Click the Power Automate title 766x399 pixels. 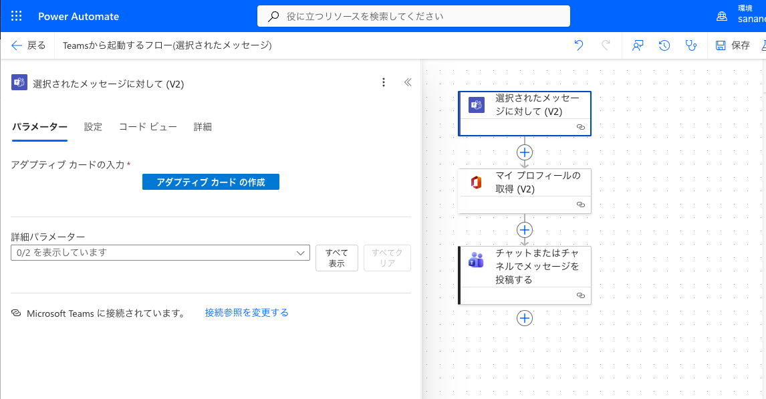[x=79, y=17]
